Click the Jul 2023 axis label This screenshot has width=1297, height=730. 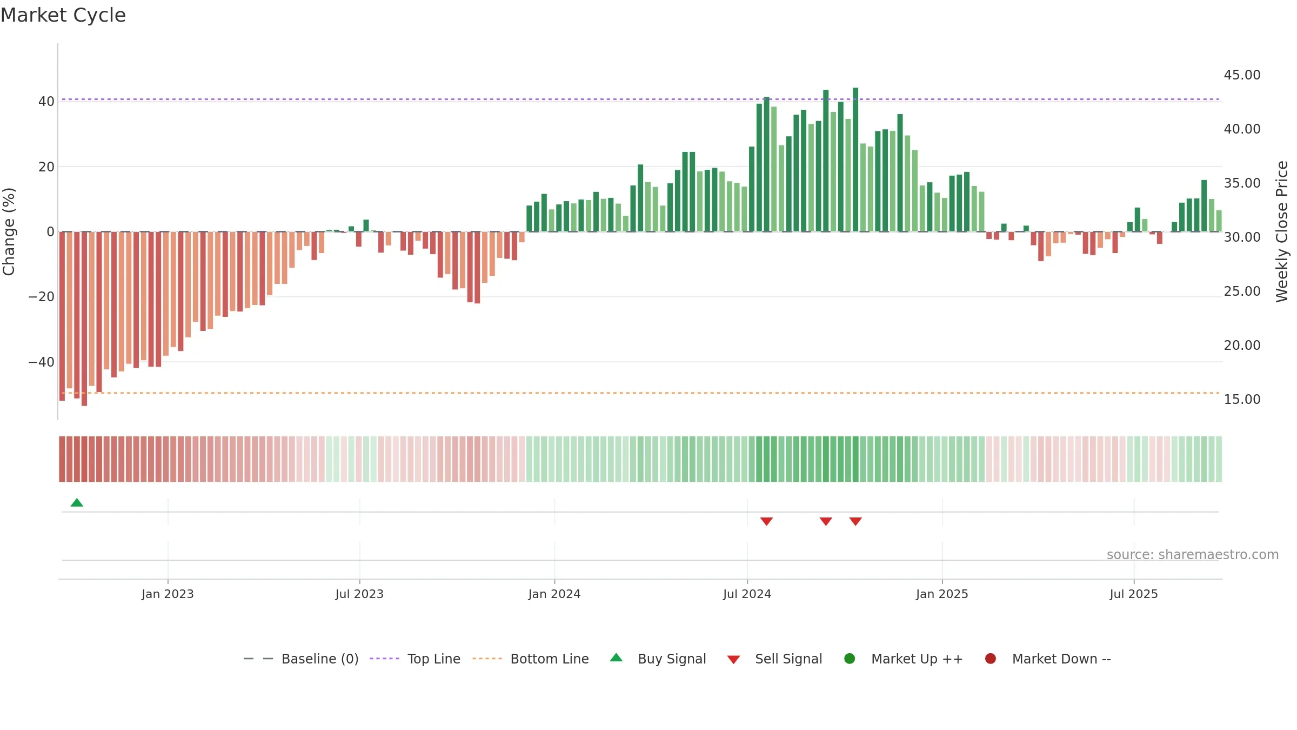click(359, 594)
